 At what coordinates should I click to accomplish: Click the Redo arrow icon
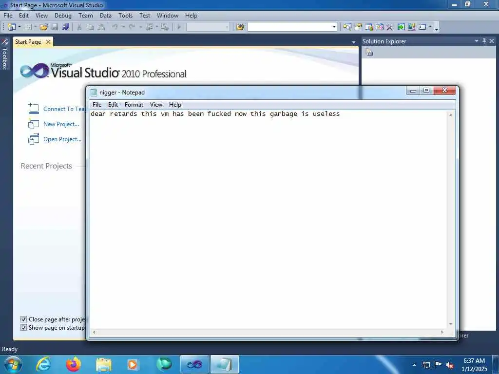(132, 27)
